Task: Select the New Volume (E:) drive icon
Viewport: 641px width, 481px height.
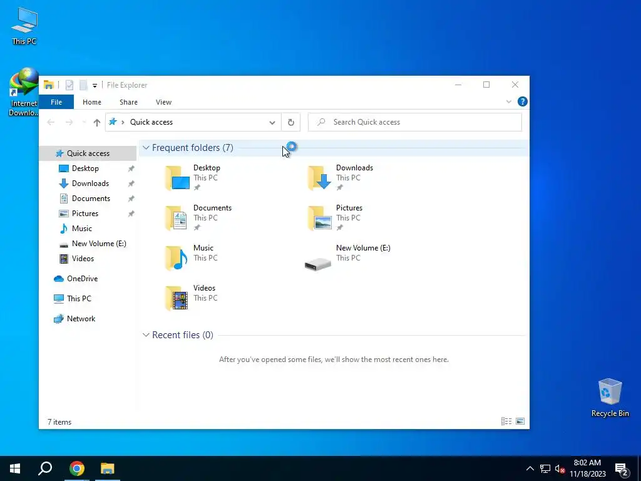Action: (318, 264)
